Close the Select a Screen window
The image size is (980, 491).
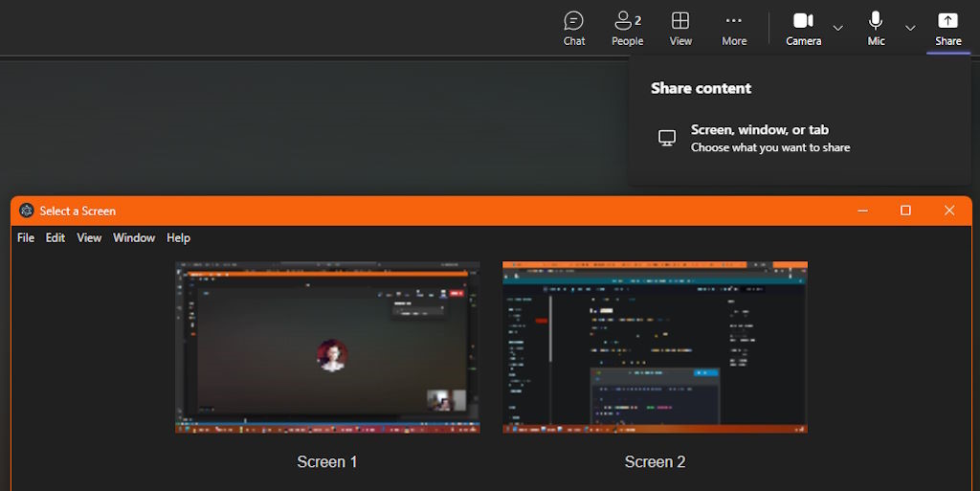pos(949,212)
